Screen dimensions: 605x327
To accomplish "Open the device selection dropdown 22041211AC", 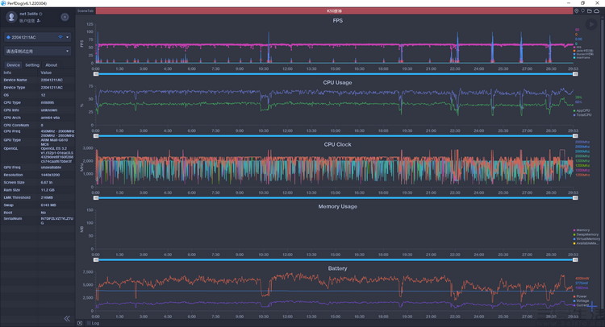I will pos(37,37).
